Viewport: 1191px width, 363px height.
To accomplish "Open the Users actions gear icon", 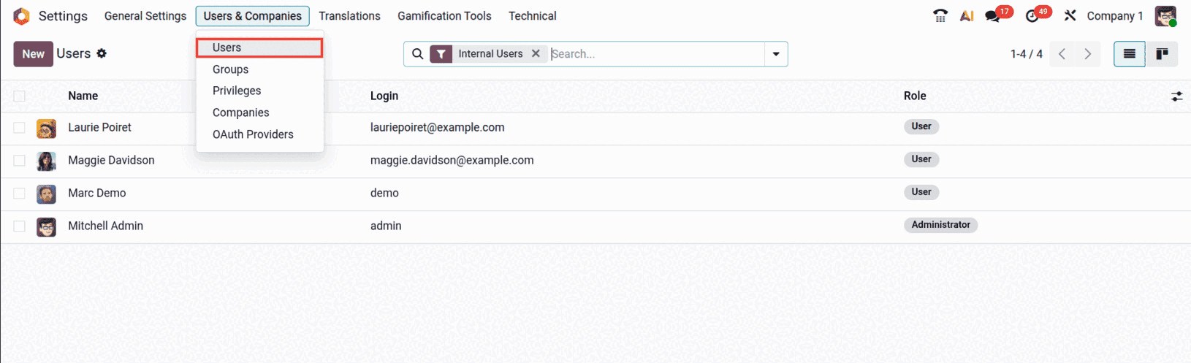I will tap(102, 53).
